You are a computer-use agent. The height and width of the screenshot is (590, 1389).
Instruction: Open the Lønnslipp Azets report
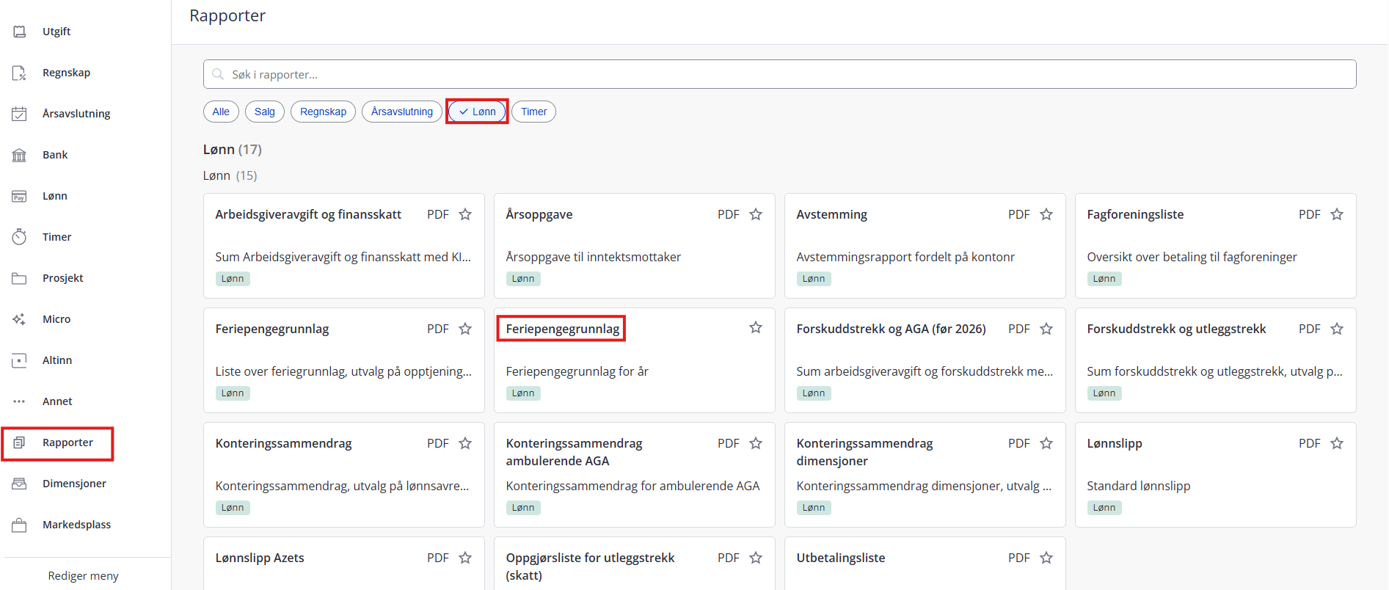coord(344,564)
